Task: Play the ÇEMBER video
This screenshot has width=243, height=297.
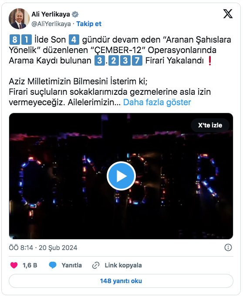Action: coord(121,176)
